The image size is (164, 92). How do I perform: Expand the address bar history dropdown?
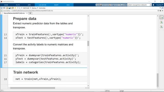[x=160, y=8]
